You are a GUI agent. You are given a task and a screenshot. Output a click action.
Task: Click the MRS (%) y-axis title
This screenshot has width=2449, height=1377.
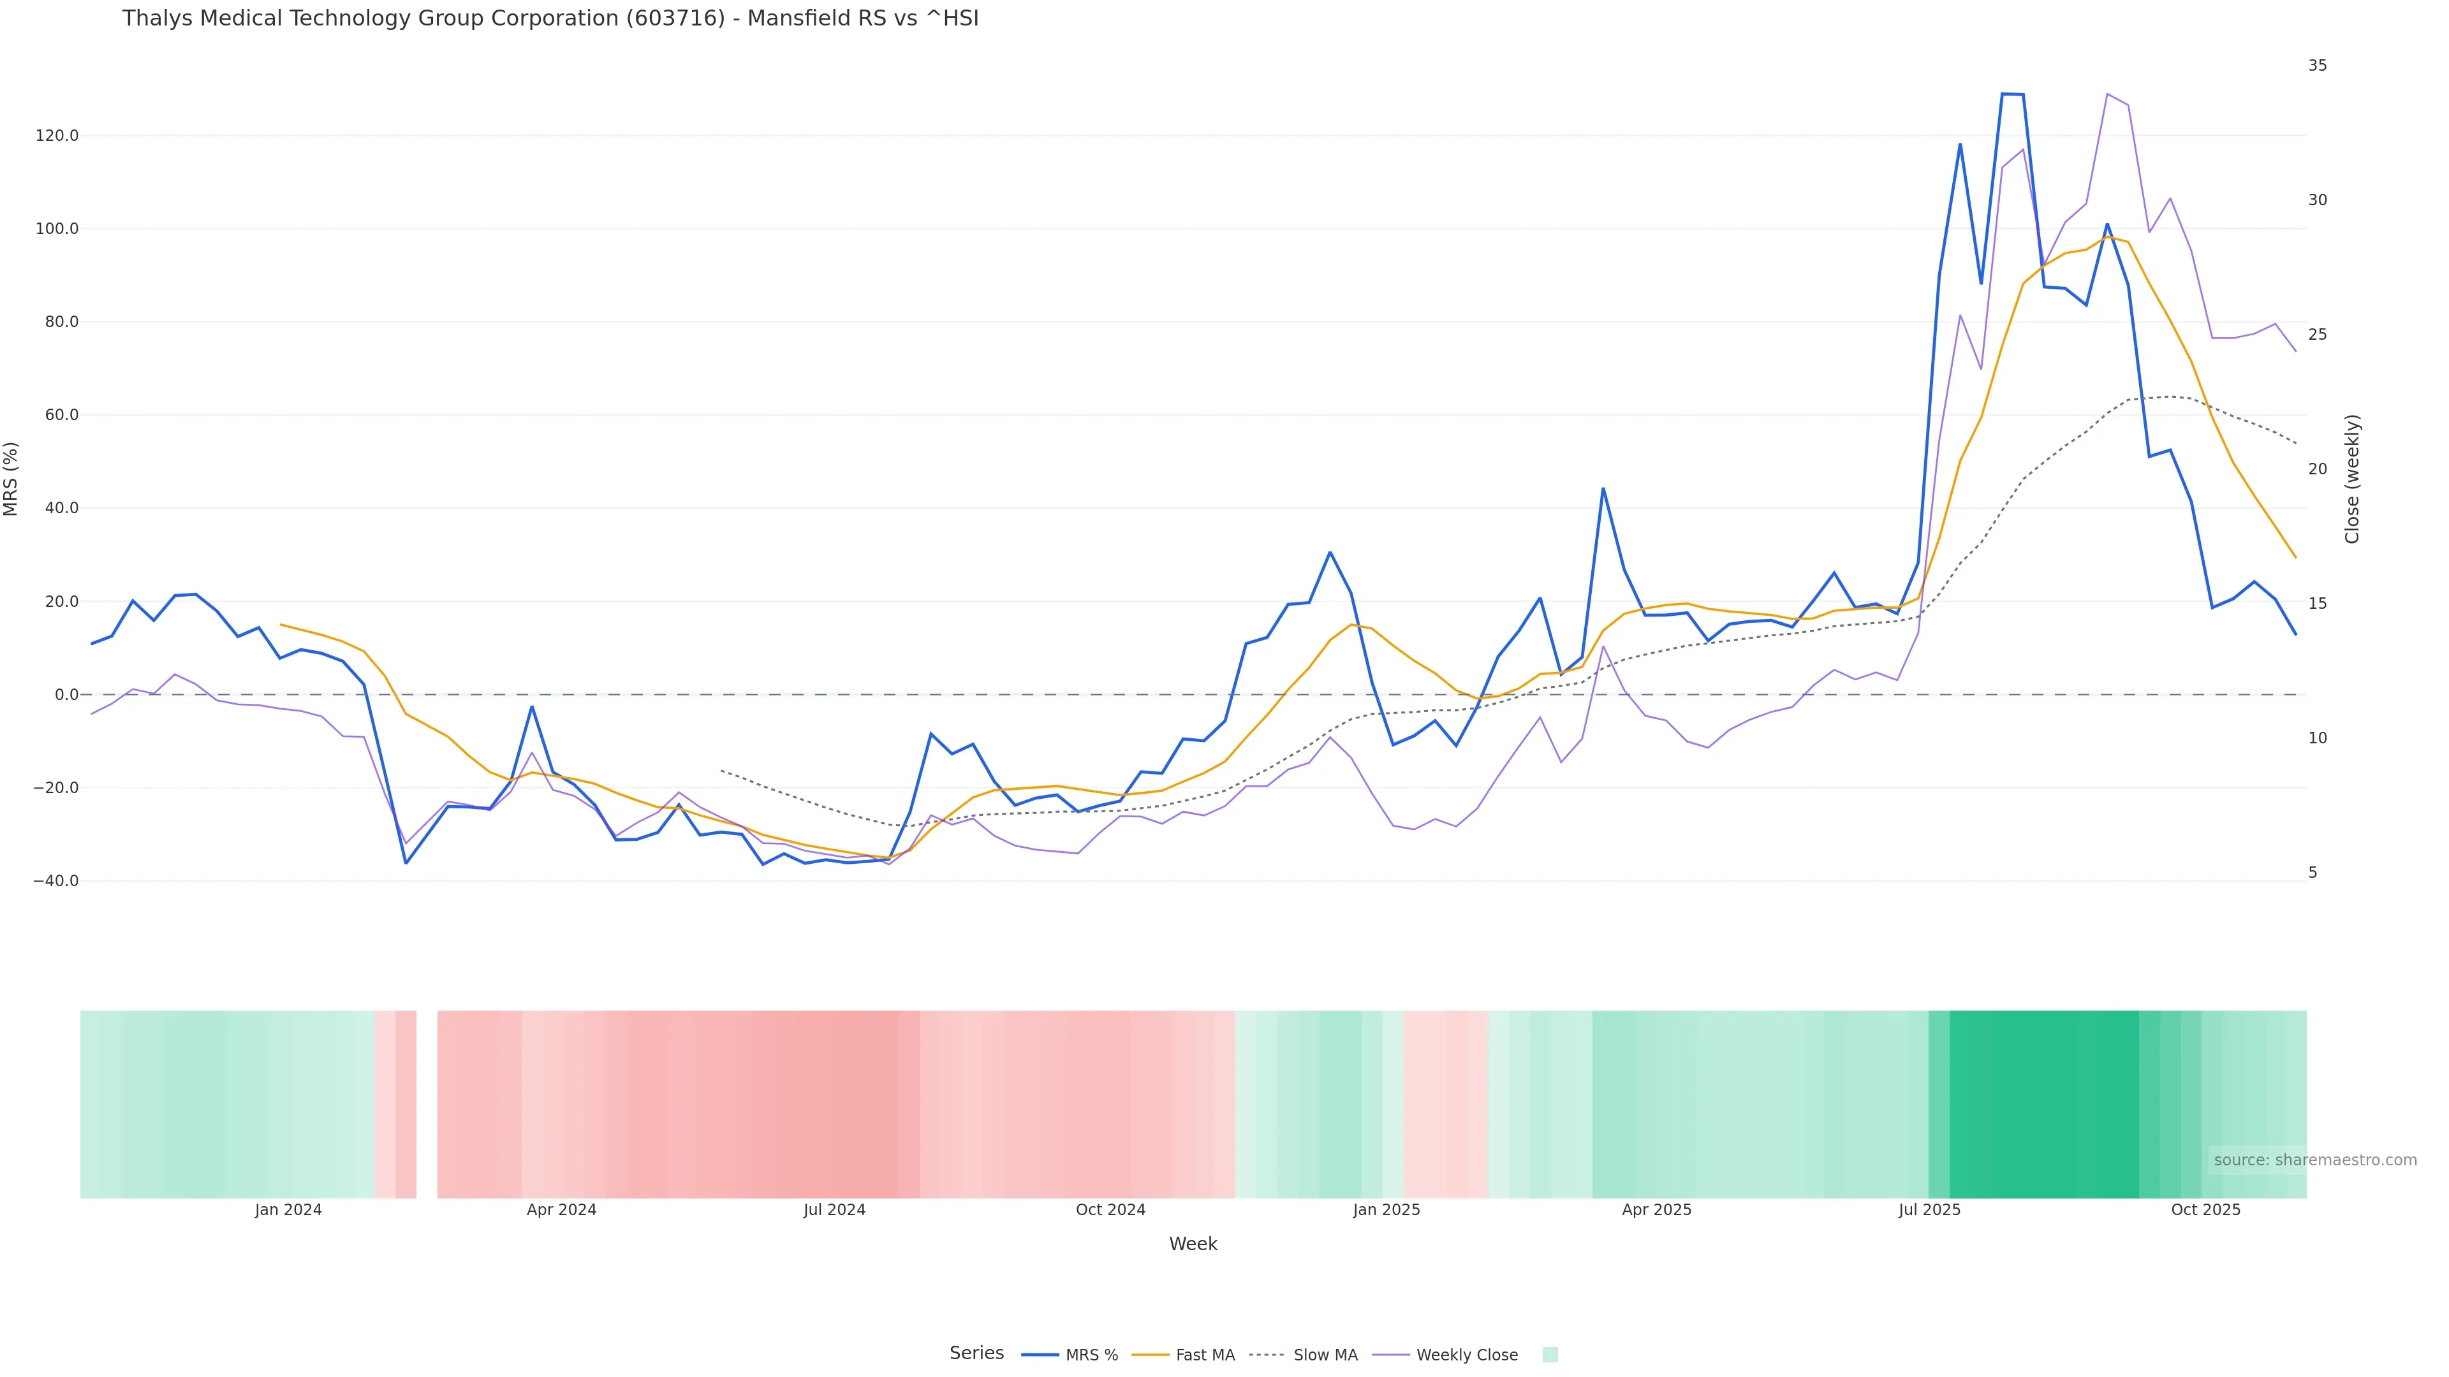pos(11,479)
